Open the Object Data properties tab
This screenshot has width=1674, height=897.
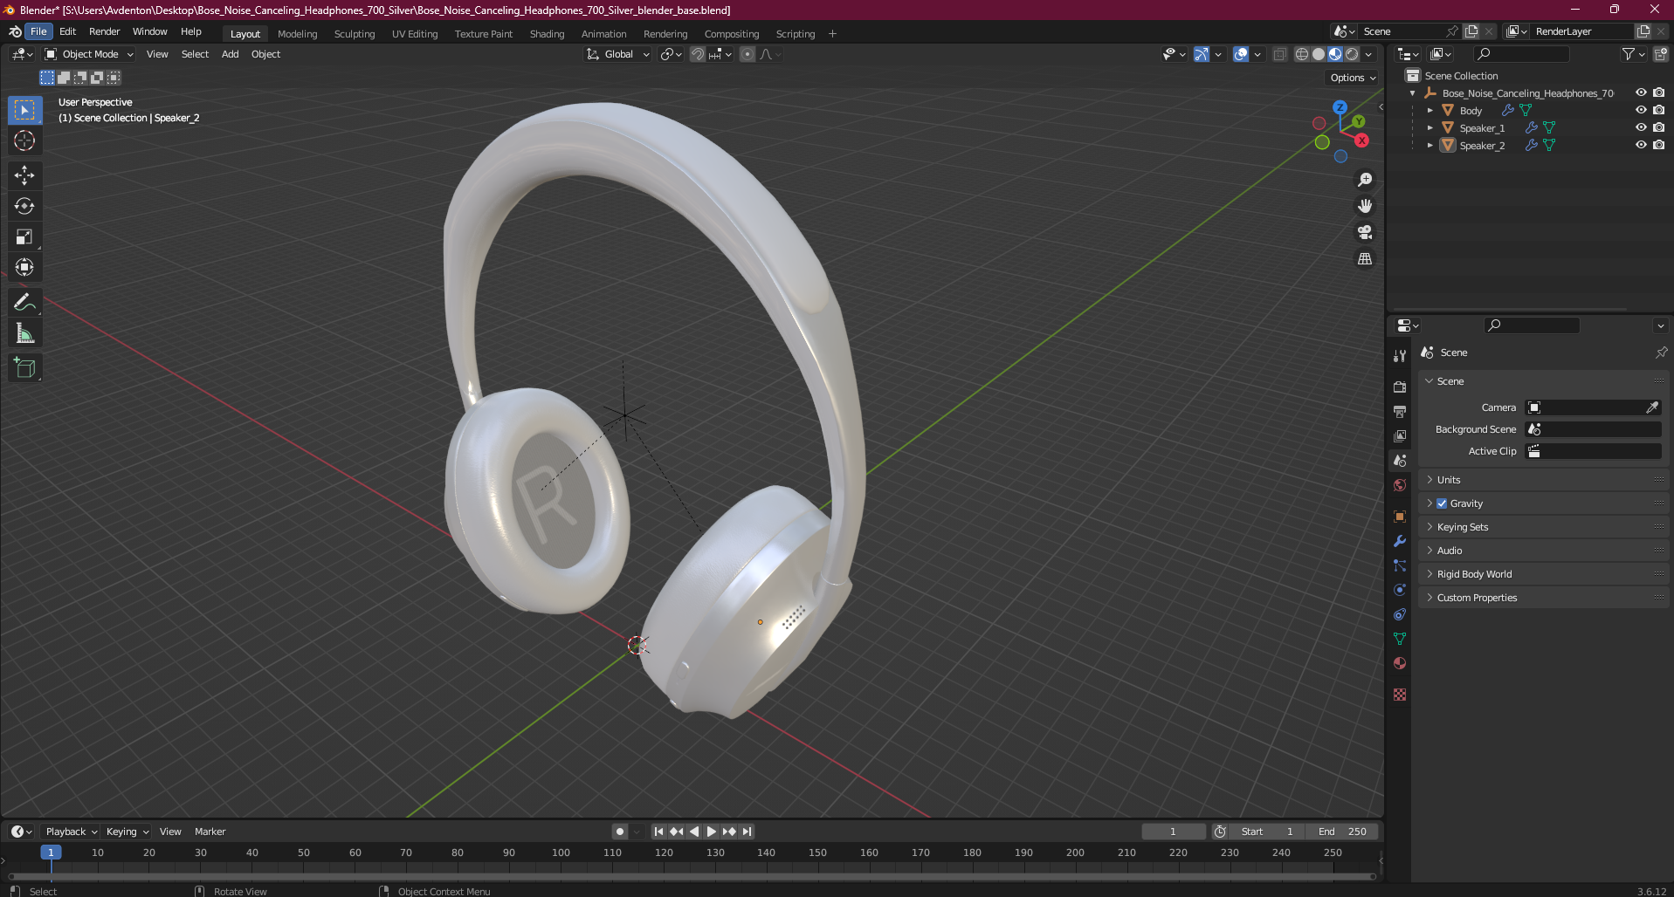tap(1400, 639)
